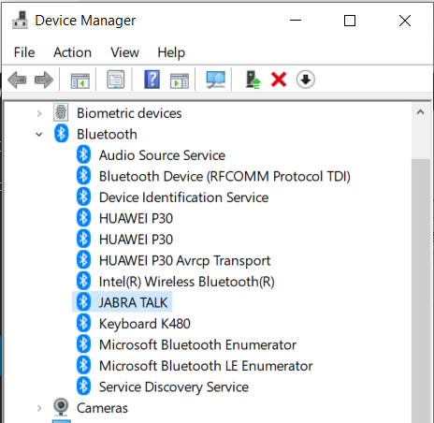Click the red X Uninstall device icon
Screen dimensions: 434x423
[x=279, y=80]
